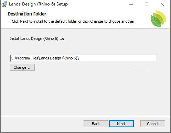Minimize the Lands Design Setup window

point(131,4)
